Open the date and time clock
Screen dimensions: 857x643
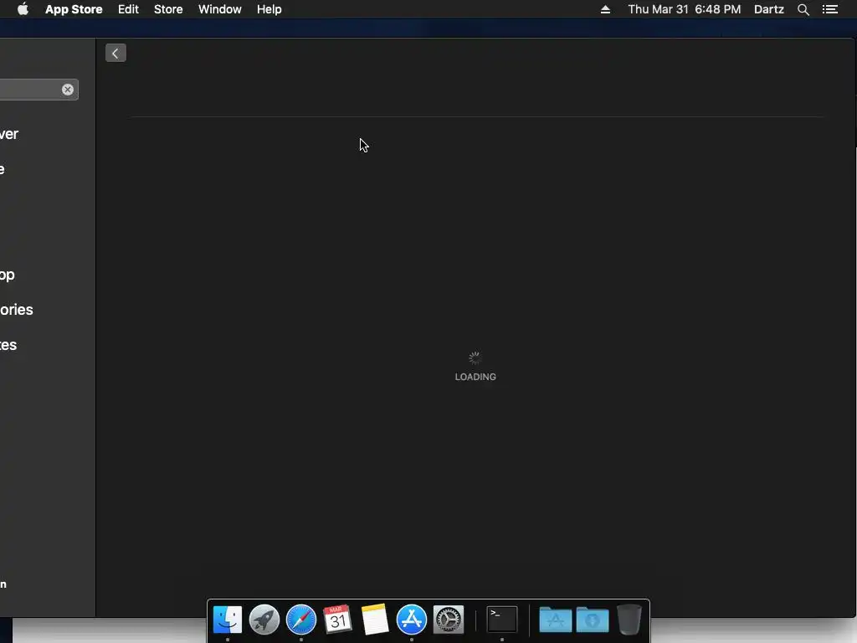click(x=685, y=9)
